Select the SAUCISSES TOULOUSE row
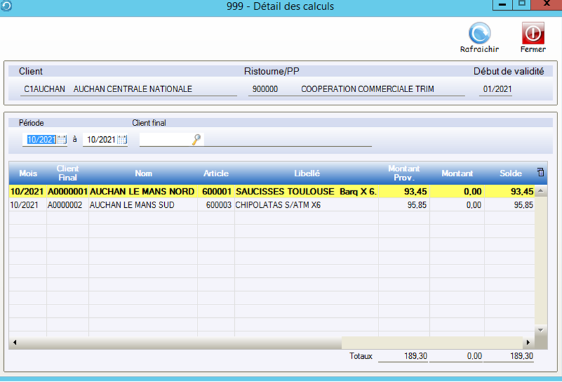This screenshot has height=382, width=562. tap(287, 192)
